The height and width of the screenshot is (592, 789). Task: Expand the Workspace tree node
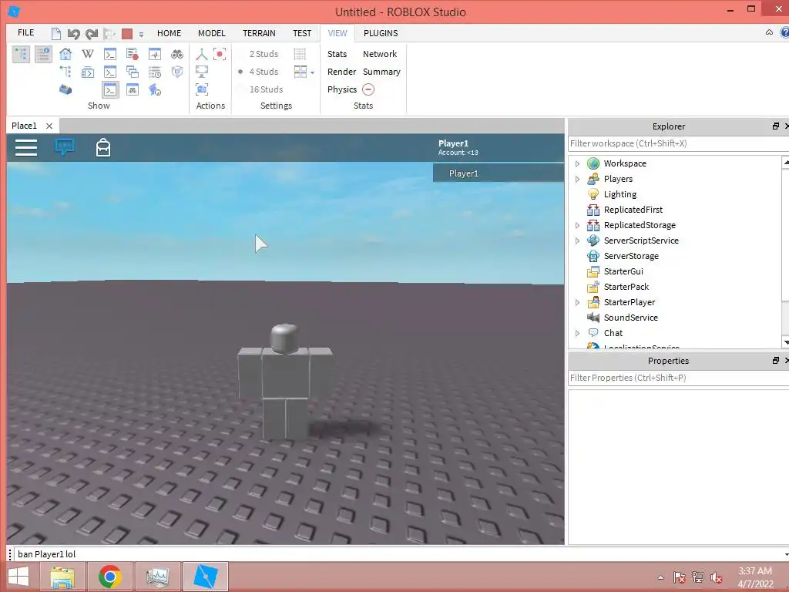tap(577, 163)
